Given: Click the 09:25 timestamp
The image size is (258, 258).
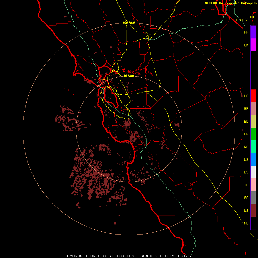Looking at the screenshot, I should [184, 256].
